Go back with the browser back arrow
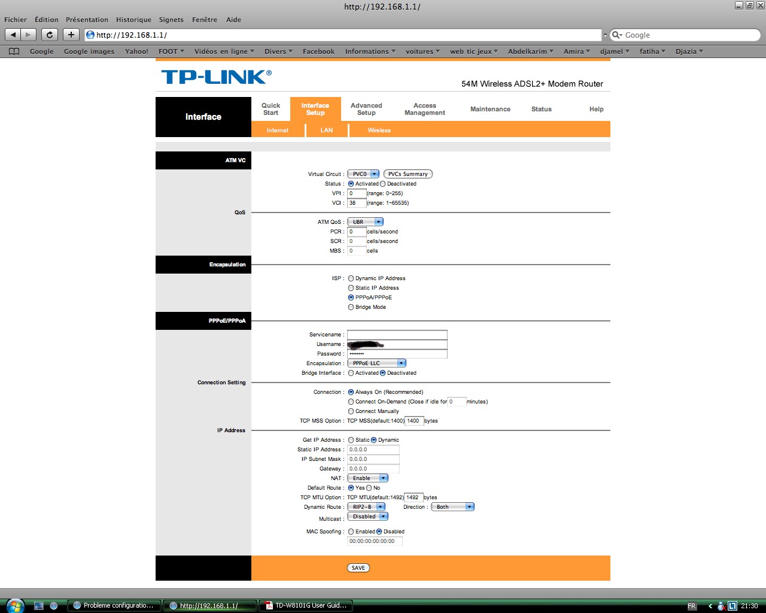Screen dimensions: 766x613 click(13, 35)
